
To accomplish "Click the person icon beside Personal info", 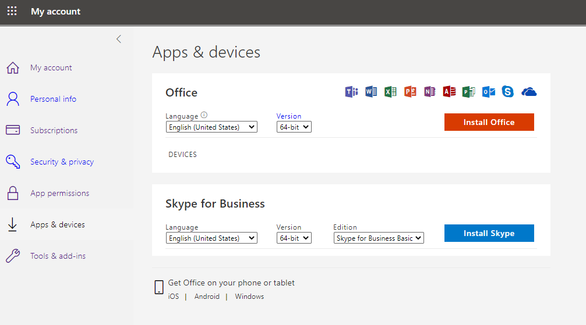I will [x=13, y=99].
